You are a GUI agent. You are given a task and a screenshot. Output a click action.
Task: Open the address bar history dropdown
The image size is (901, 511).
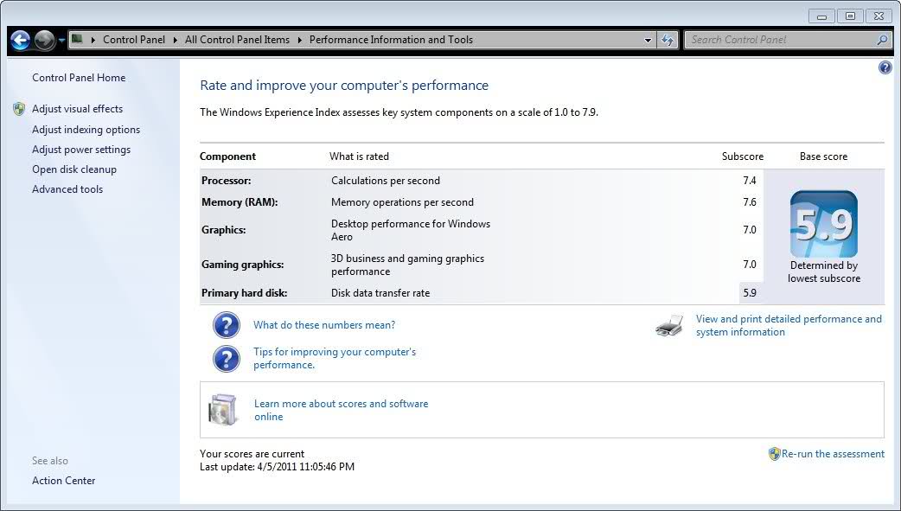pos(649,41)
